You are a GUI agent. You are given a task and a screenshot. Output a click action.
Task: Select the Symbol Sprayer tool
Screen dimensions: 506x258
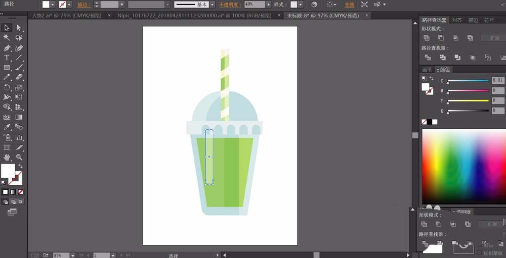tap(7, 137)
